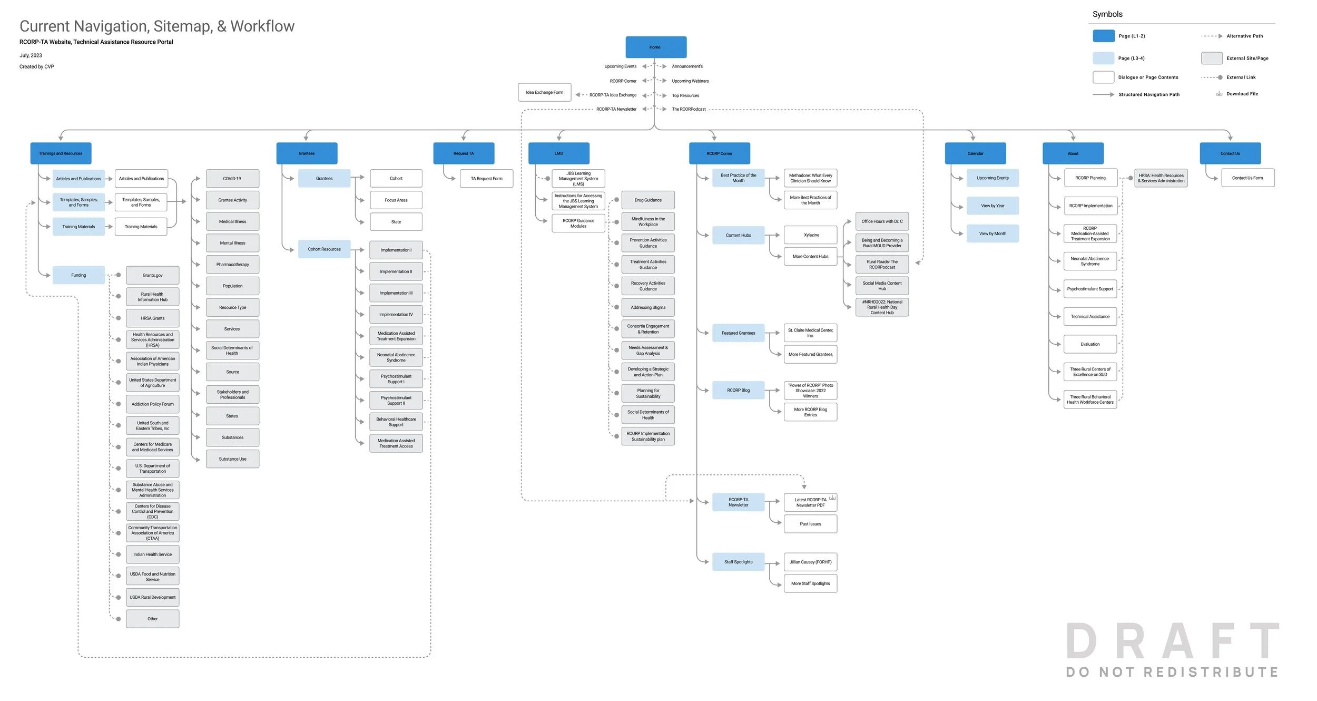Click the Funding page node
This screenshot has height=701, width=1317.
78,275
